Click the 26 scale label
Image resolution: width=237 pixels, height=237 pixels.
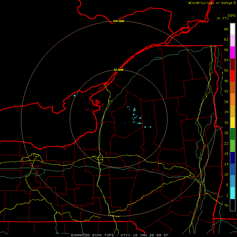click(226, 133)
